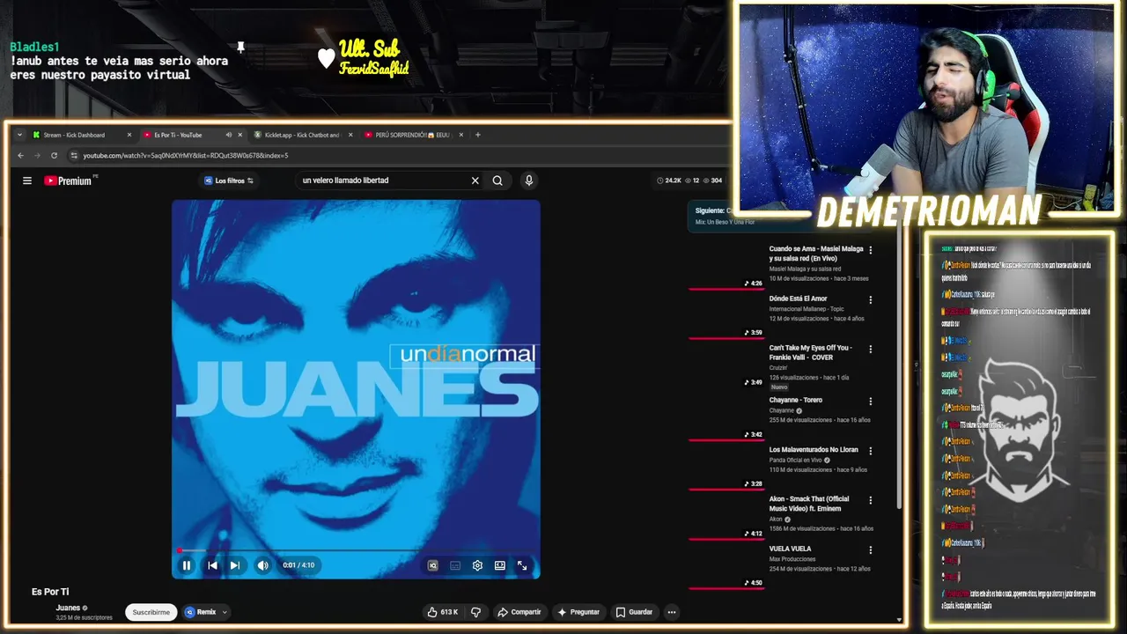Pause the video playback
This screenshot has height=634, width=1127.
(x=187, y=565)
